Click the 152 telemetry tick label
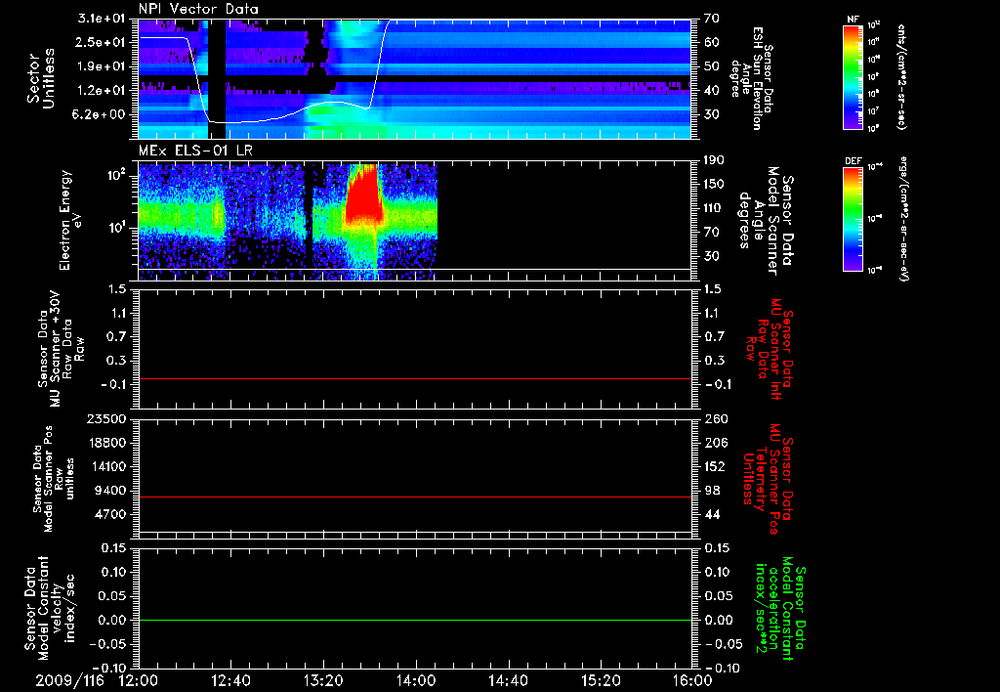This screenshot has width=1000, height=692. point(716,466)
